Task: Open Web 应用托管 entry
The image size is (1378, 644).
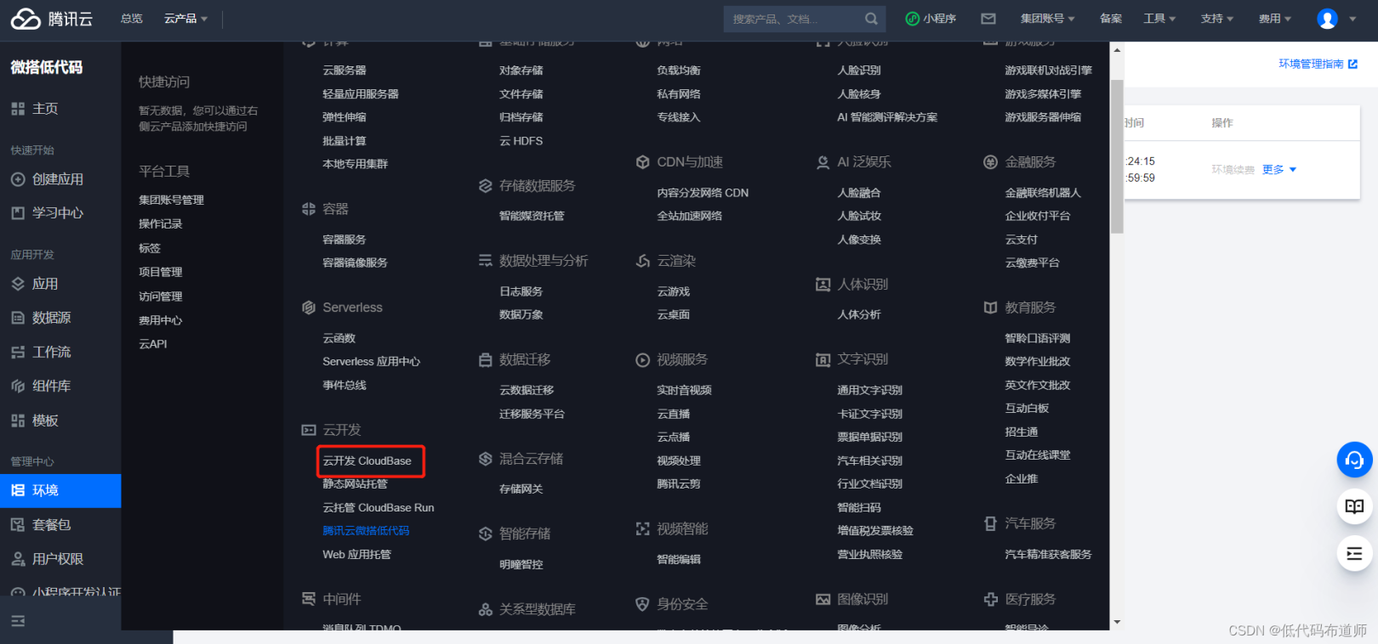Action: (x=356, y=555)
